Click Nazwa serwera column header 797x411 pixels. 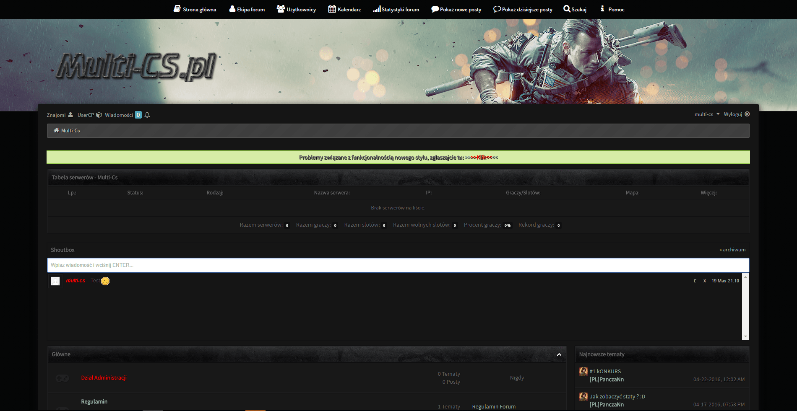332,193
